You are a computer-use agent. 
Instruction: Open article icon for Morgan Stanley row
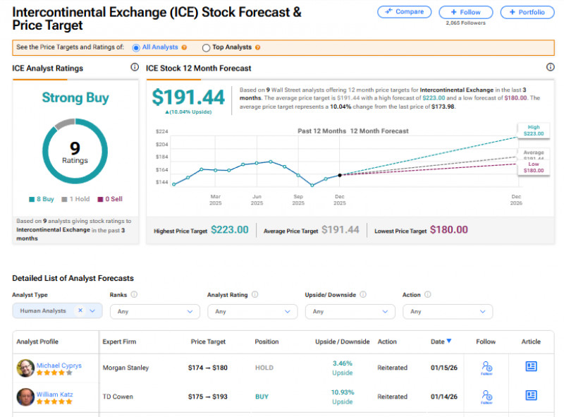coord(531,367)
